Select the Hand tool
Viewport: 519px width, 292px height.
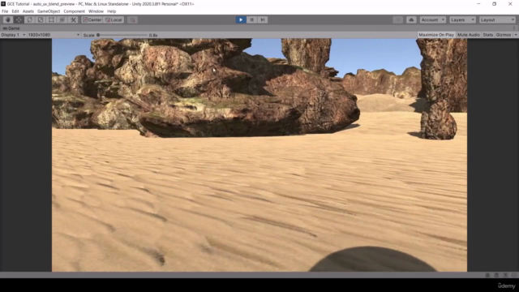(8, 19)
